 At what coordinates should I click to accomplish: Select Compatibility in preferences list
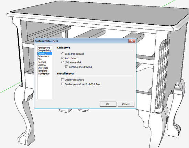44,50
